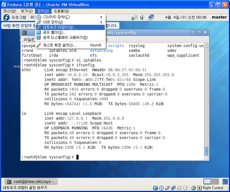Image resolution: width=230 pixels, height=192 pixels.
Task: Open Fedora logo 프로그램 applications menu
Action: point(6,17)
